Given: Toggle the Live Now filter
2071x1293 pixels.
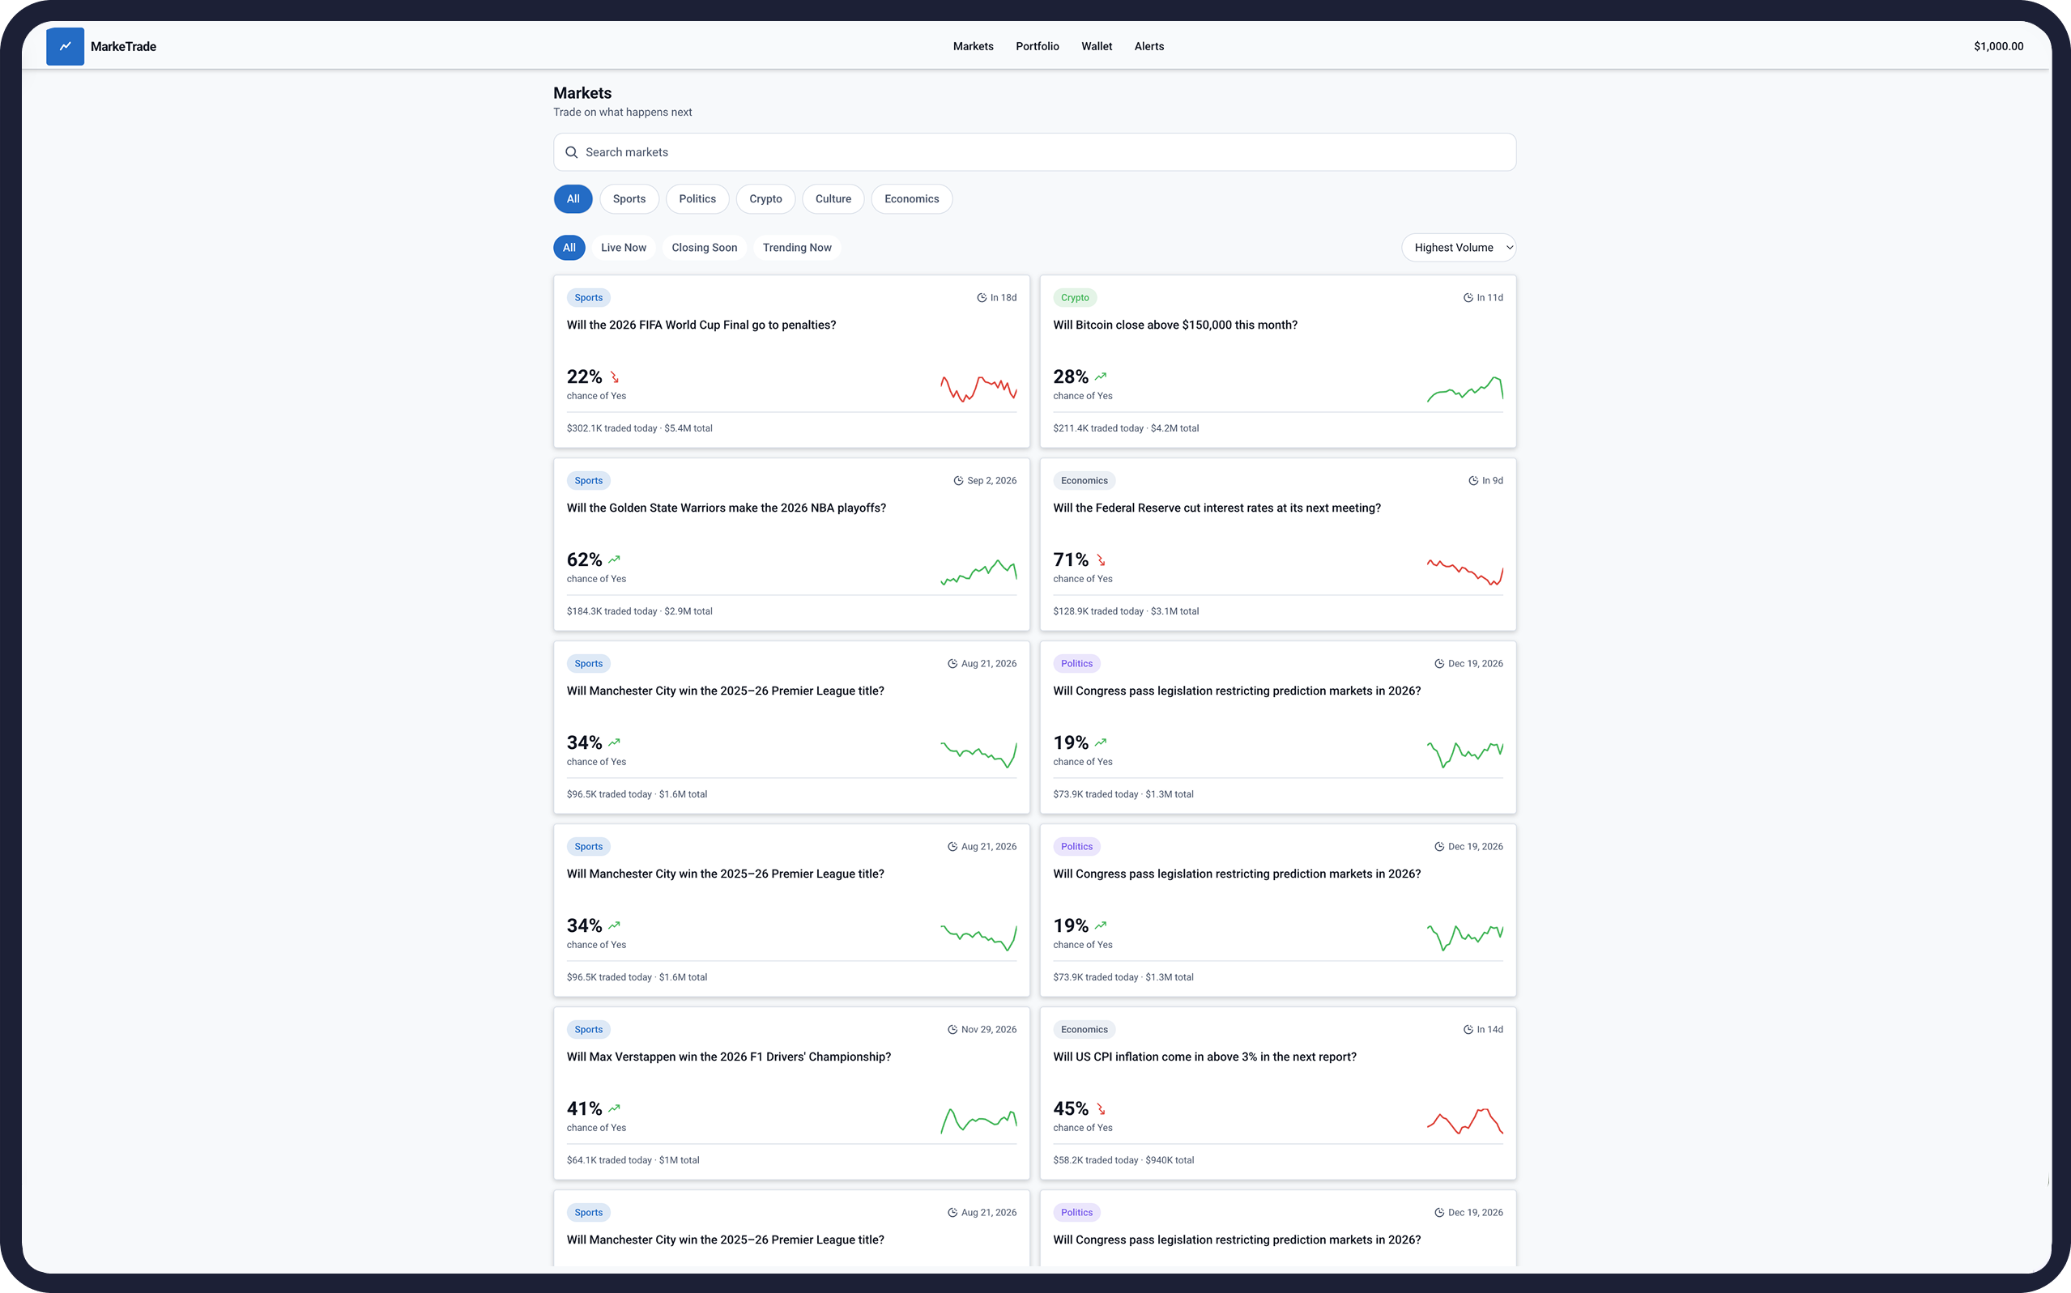Looking at the screenshot, I should pyautogui.click(x=624, y=248).
